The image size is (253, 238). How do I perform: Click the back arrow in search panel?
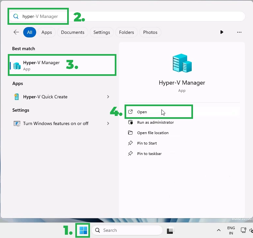tap(16, 32)
